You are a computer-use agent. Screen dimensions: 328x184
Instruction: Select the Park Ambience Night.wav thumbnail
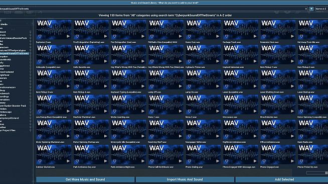pyautogui.click(x=128, y=154)
